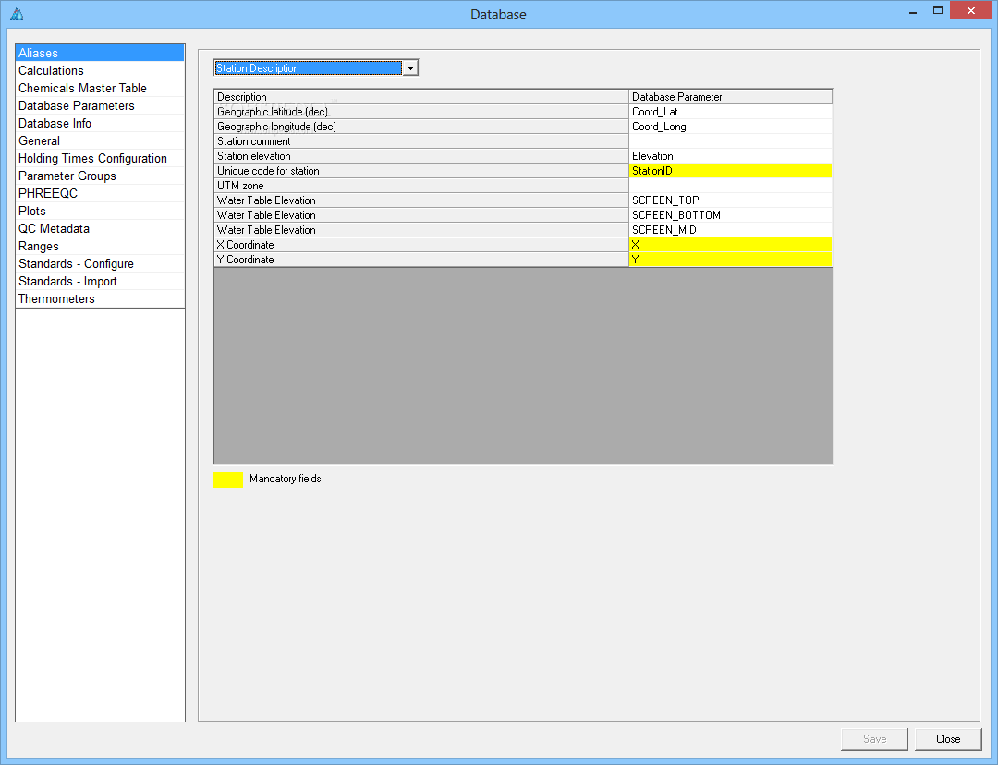Select the yellow StationID cell
This screenshot has width=998, height=765.
[730, 171]
